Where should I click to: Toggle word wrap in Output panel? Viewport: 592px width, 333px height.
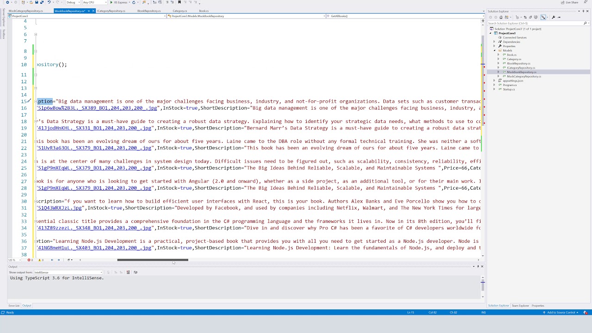[x=135, y=272]
